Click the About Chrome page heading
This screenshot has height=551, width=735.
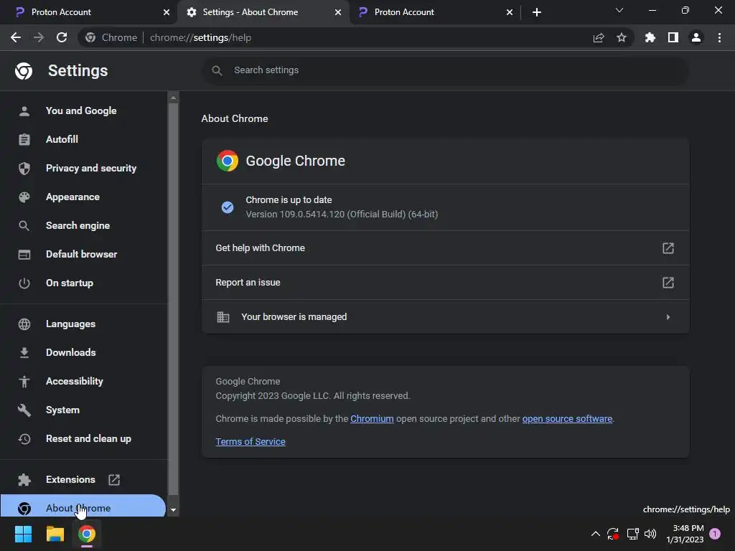click(x=235, y=118)
